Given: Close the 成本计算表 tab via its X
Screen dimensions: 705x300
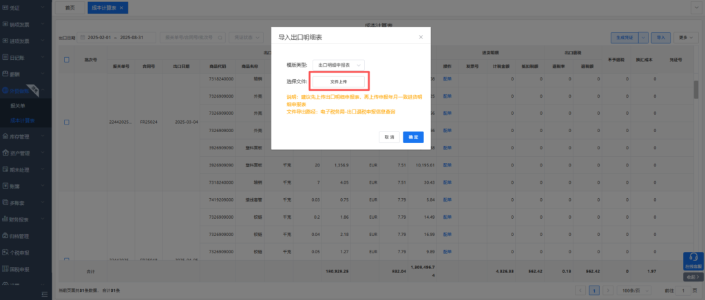Looking at the screenshot, I should click(121, 8).
